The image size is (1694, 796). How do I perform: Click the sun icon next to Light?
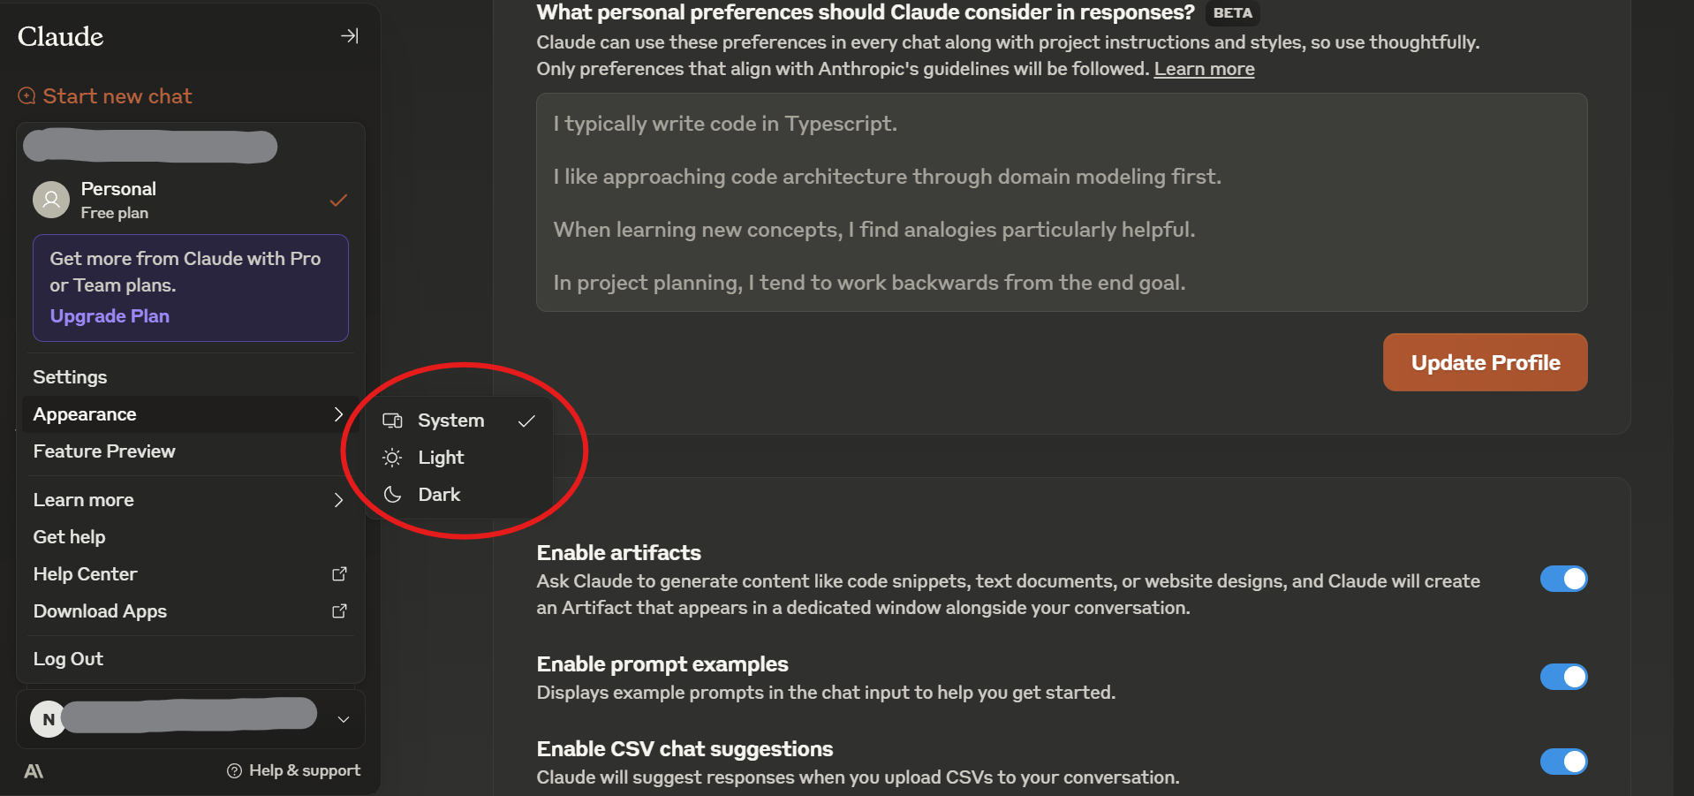[x=391, y=458]
